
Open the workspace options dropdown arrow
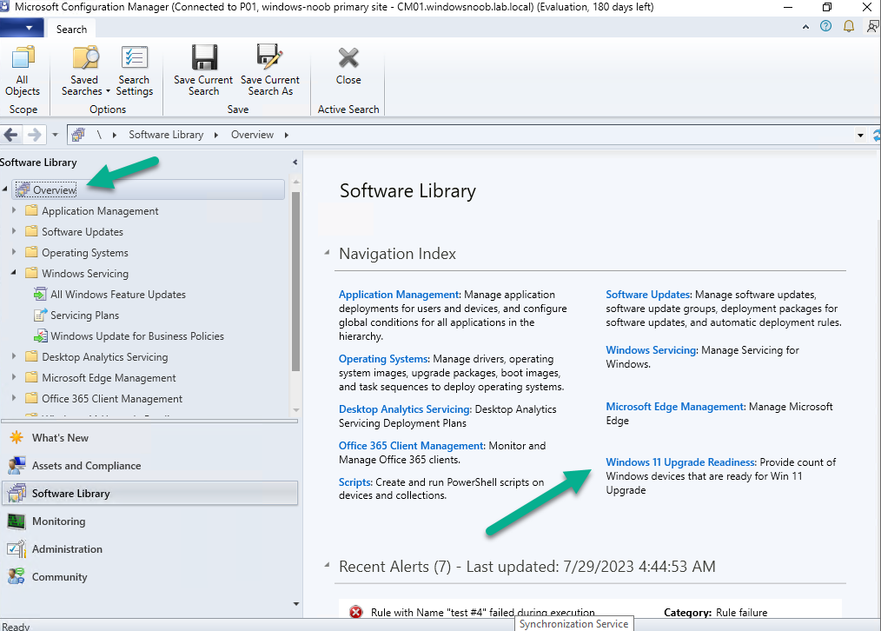[x=296, y=604]
